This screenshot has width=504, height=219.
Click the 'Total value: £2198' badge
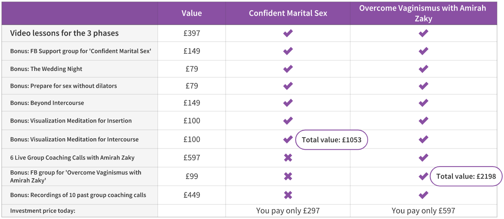tap(466, 176)
